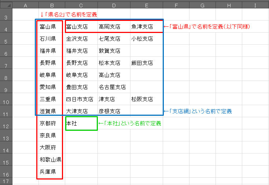
Task: Click cell containing 和歌山県
Action: click(x=52, y=159)
